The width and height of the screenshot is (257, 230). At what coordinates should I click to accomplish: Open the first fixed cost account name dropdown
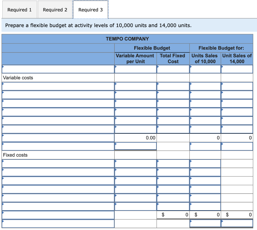[x=58, y=163]
